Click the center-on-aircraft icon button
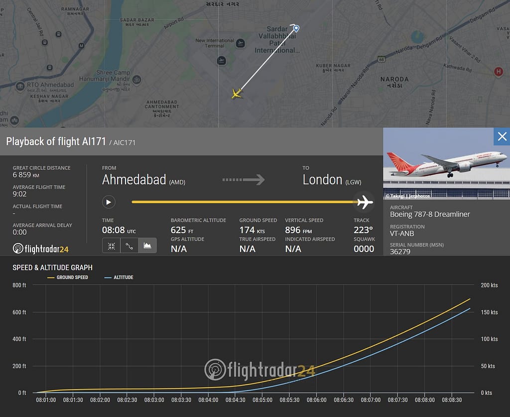The image size is (510, 417). point(111,246)
